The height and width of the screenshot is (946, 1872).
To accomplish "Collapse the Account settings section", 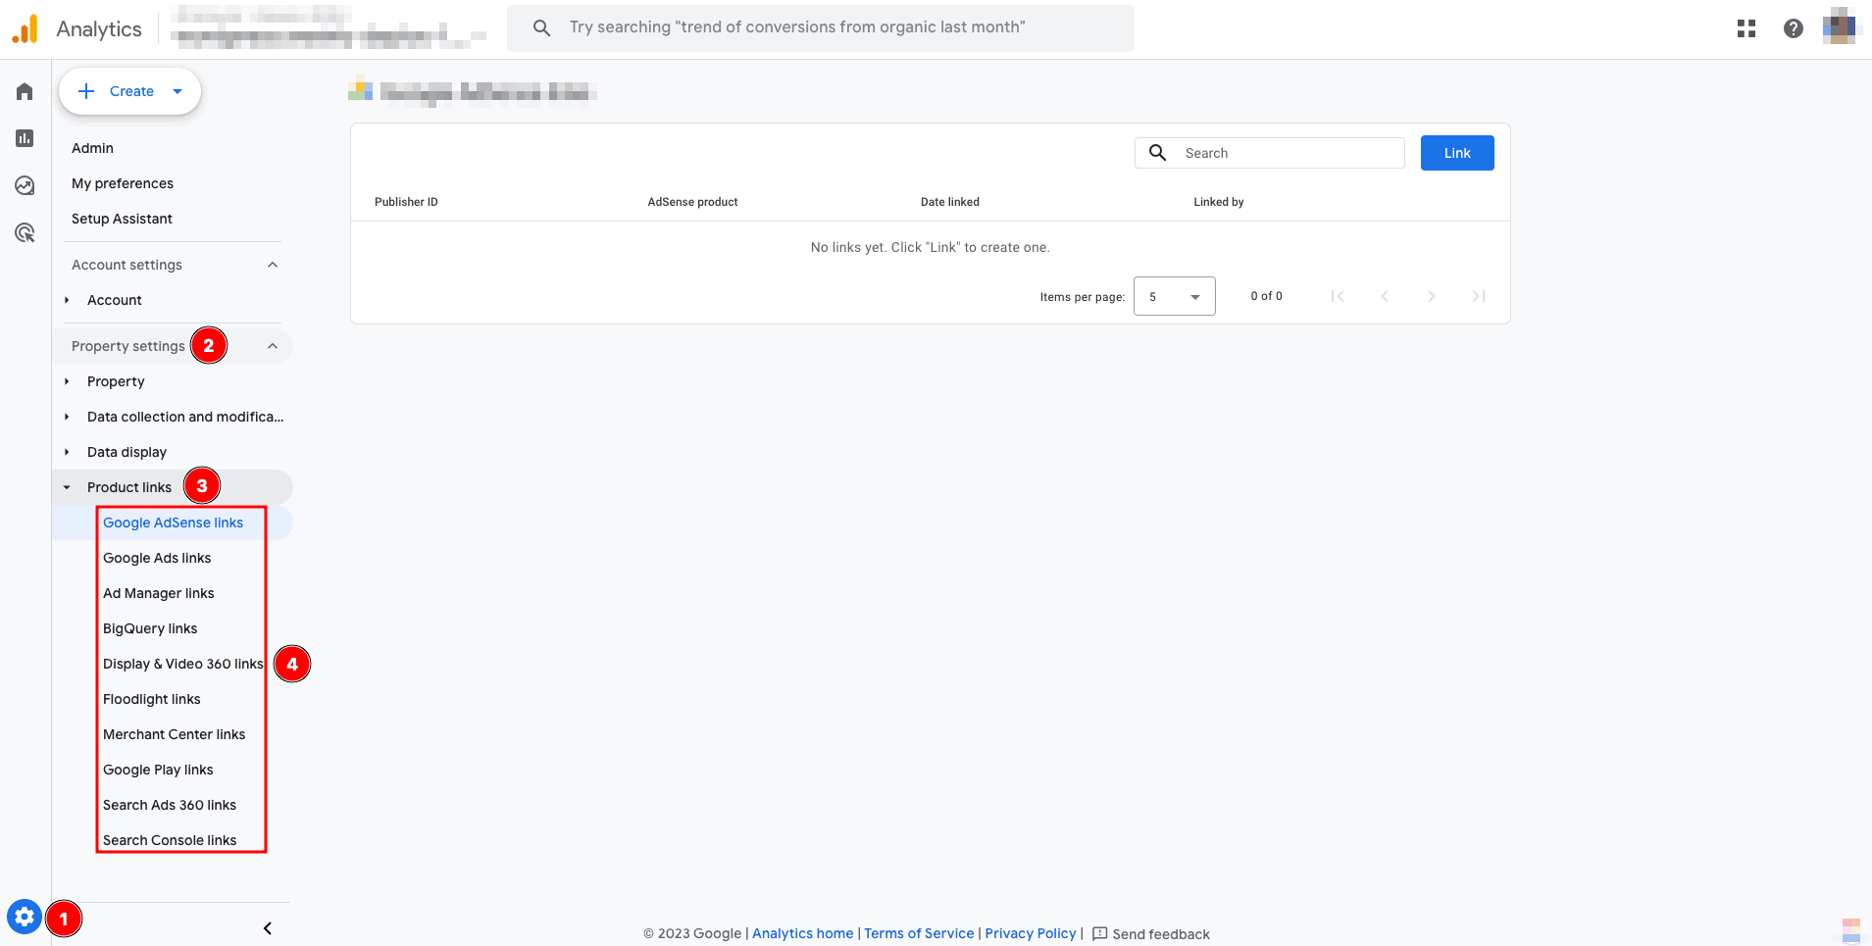I will (273, 265).
